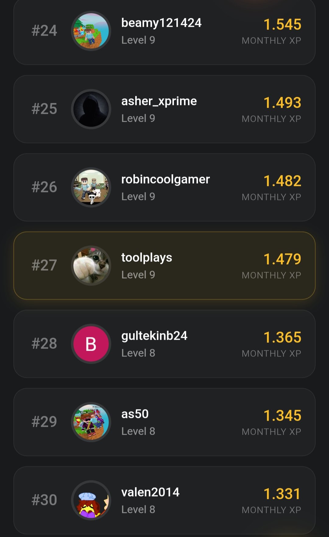Click the #25 rank label
329x537 pixels.
[x=44, y=109]
